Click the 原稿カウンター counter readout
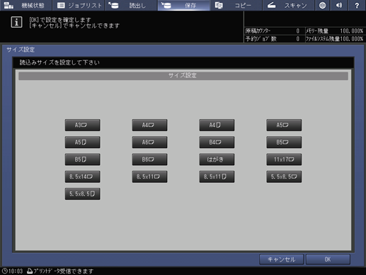This screenshot has width=366, height=275. [x=273, y=31]
